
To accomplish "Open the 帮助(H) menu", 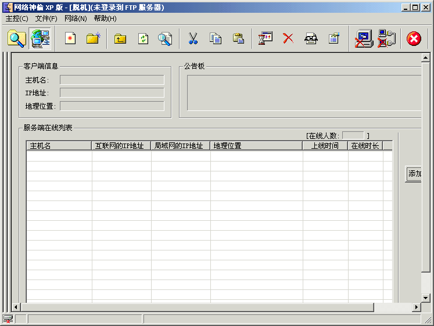I will point(105,19).
